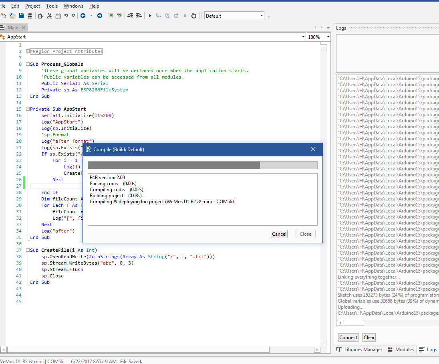This screenshot has height=364, width=439.
Task: Switch to the Libraries Manager tab
Action: 359,350
